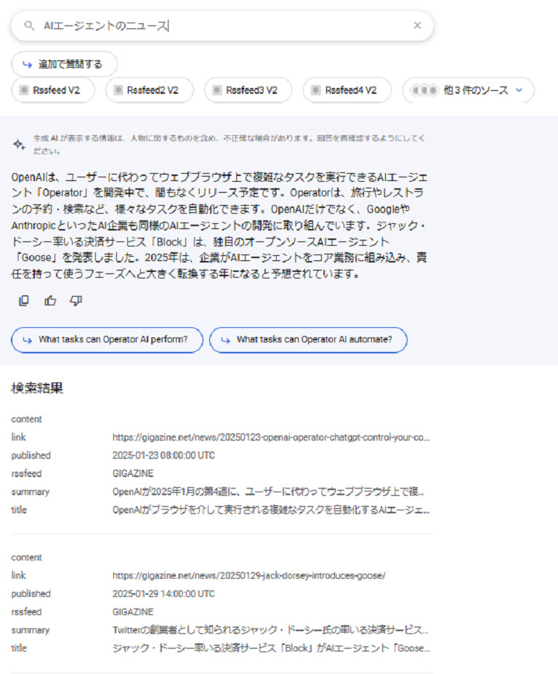Click the follow-up arrow icon in 追加で質問する
The image size is (558, 674).
(x=27, y=65)
